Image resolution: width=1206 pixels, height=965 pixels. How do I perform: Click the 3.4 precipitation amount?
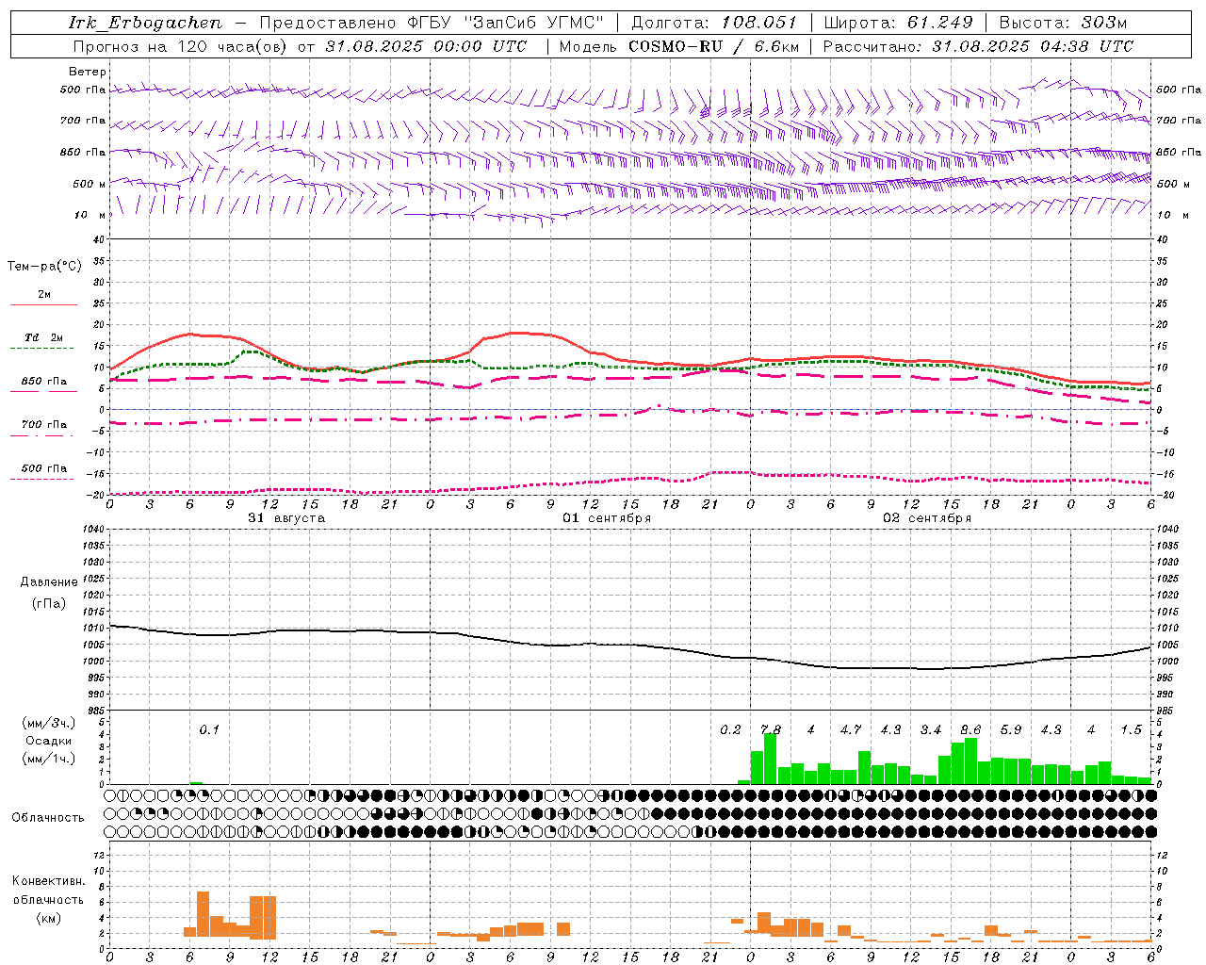931,730
